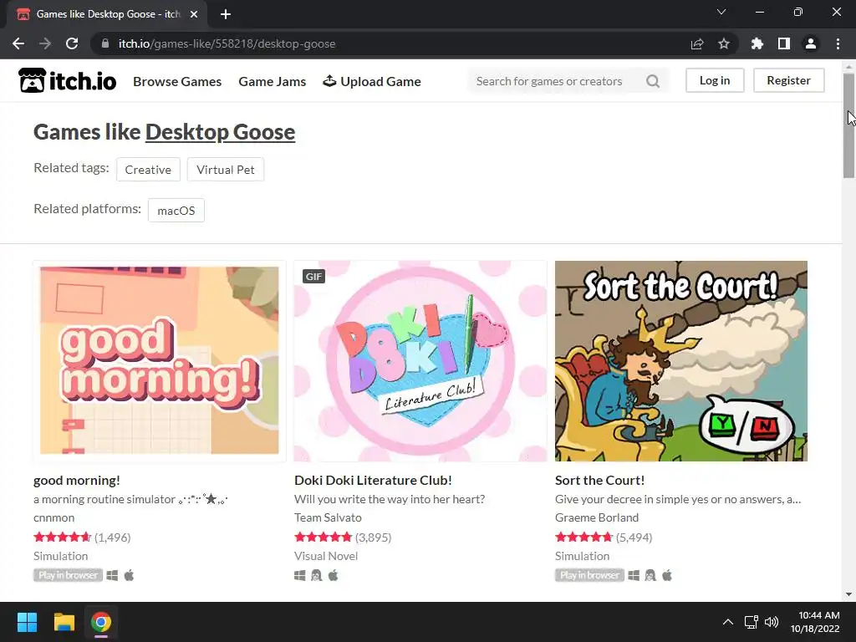The image size is (856, 642).
Task: Click the volume speaker tray icon
Action: coord(772,622)
